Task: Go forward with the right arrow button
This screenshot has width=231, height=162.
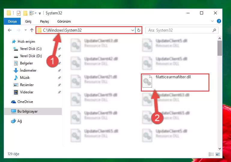Action: [x=18, y=30]
